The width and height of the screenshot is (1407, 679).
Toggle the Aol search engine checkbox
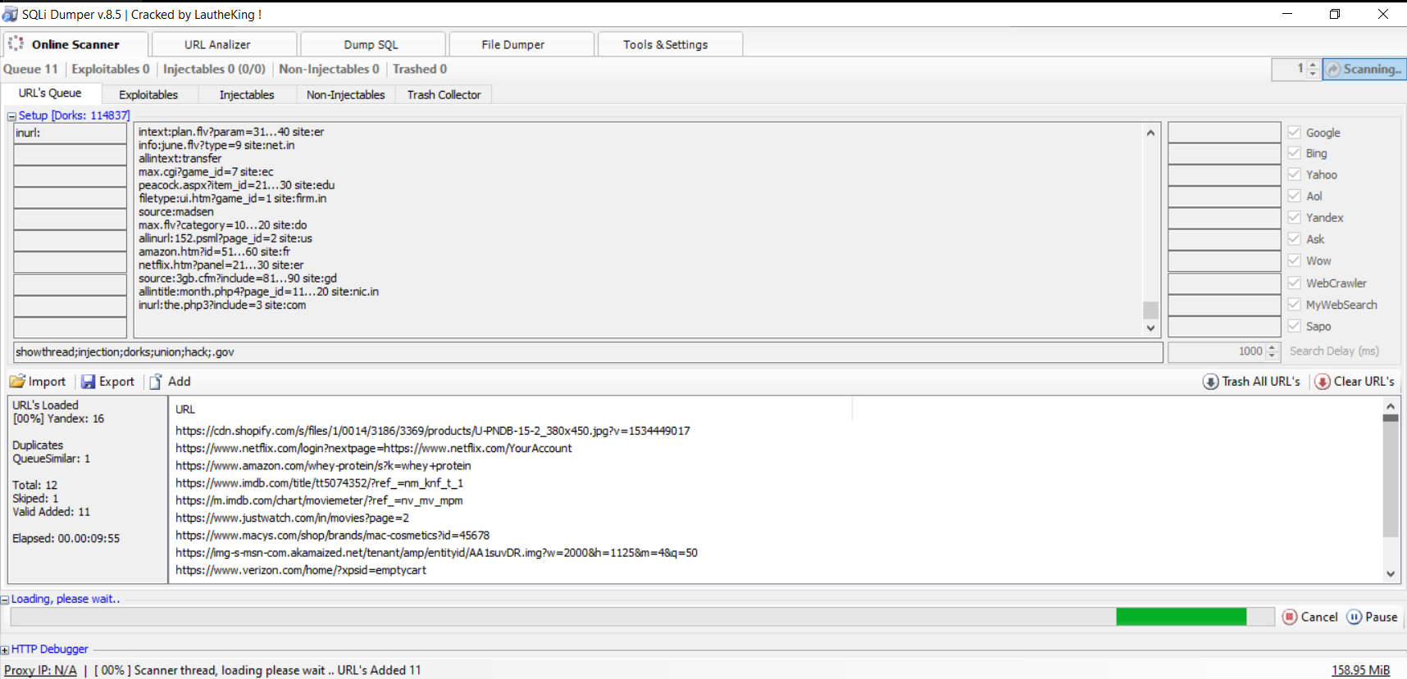tap(1294, 195)
